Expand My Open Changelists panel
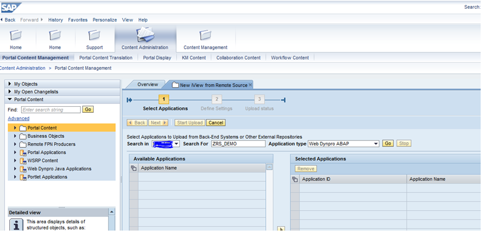 pos(9,92)
